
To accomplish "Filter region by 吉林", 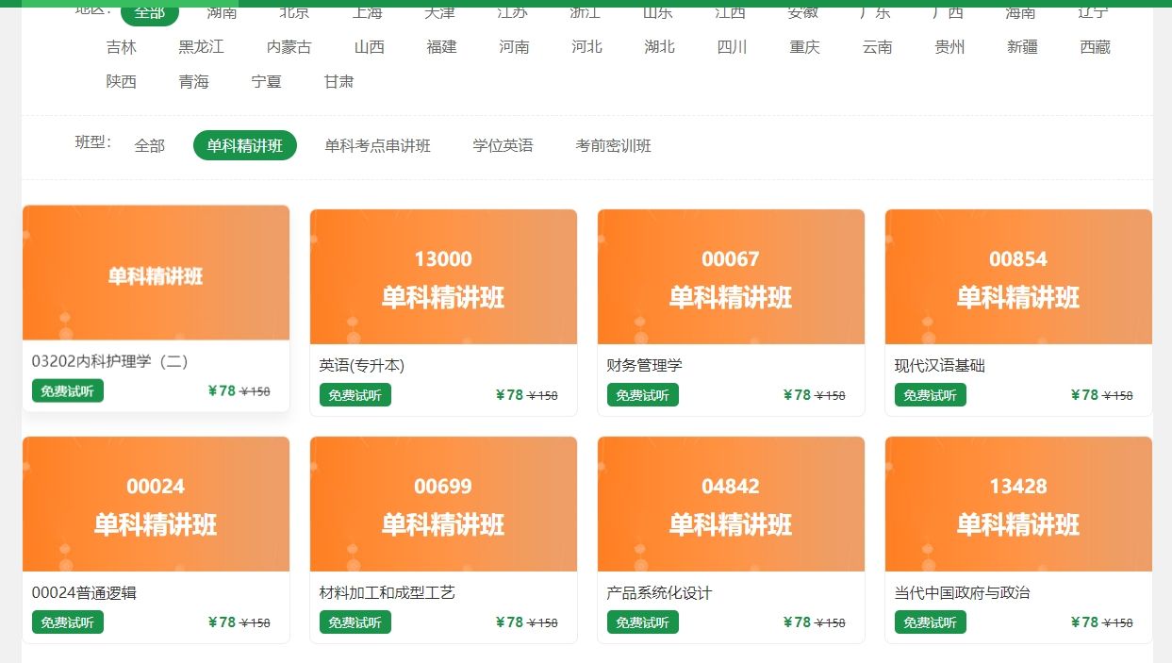I will tap(122, 47).
